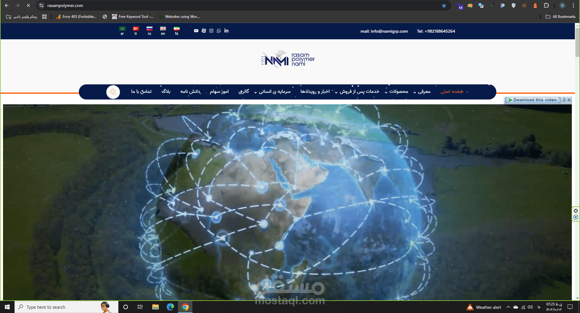Open the Extensions puzzle-piece menu
580x313 pixels.
click(x=546, y=5)
